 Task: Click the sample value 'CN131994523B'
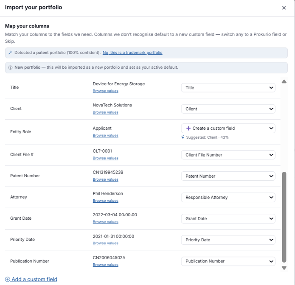tap(108, 172)
